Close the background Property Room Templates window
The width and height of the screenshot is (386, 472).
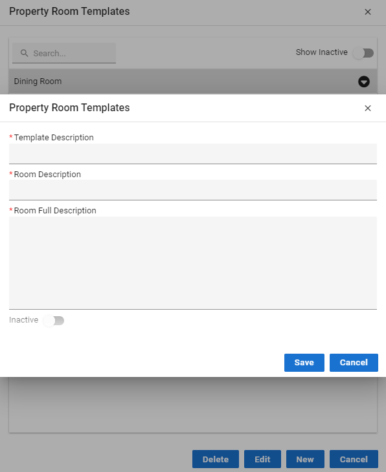(368, 12)
